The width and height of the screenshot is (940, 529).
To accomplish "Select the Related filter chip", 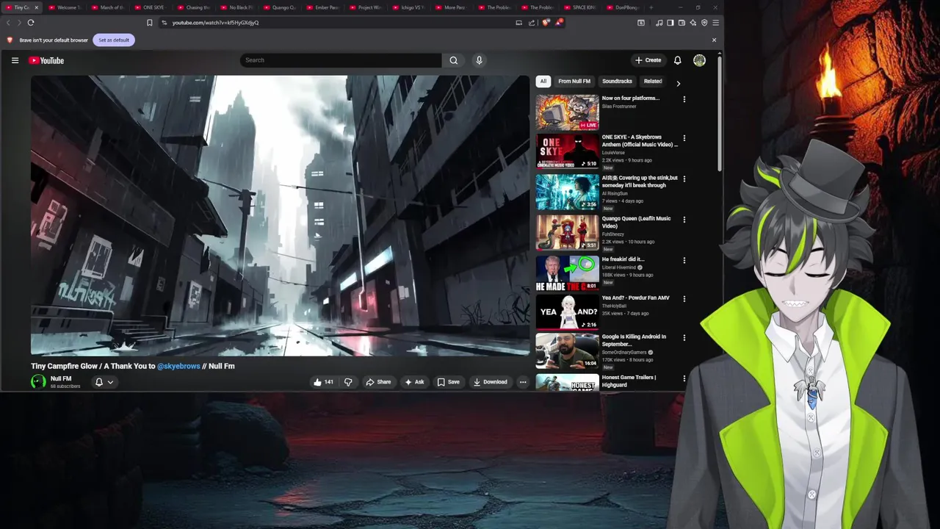I will [652, 82].
